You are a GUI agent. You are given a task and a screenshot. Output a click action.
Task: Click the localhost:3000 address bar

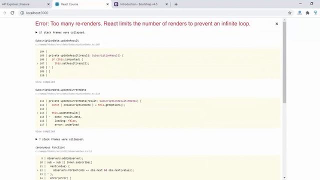(x=153, y=13)
